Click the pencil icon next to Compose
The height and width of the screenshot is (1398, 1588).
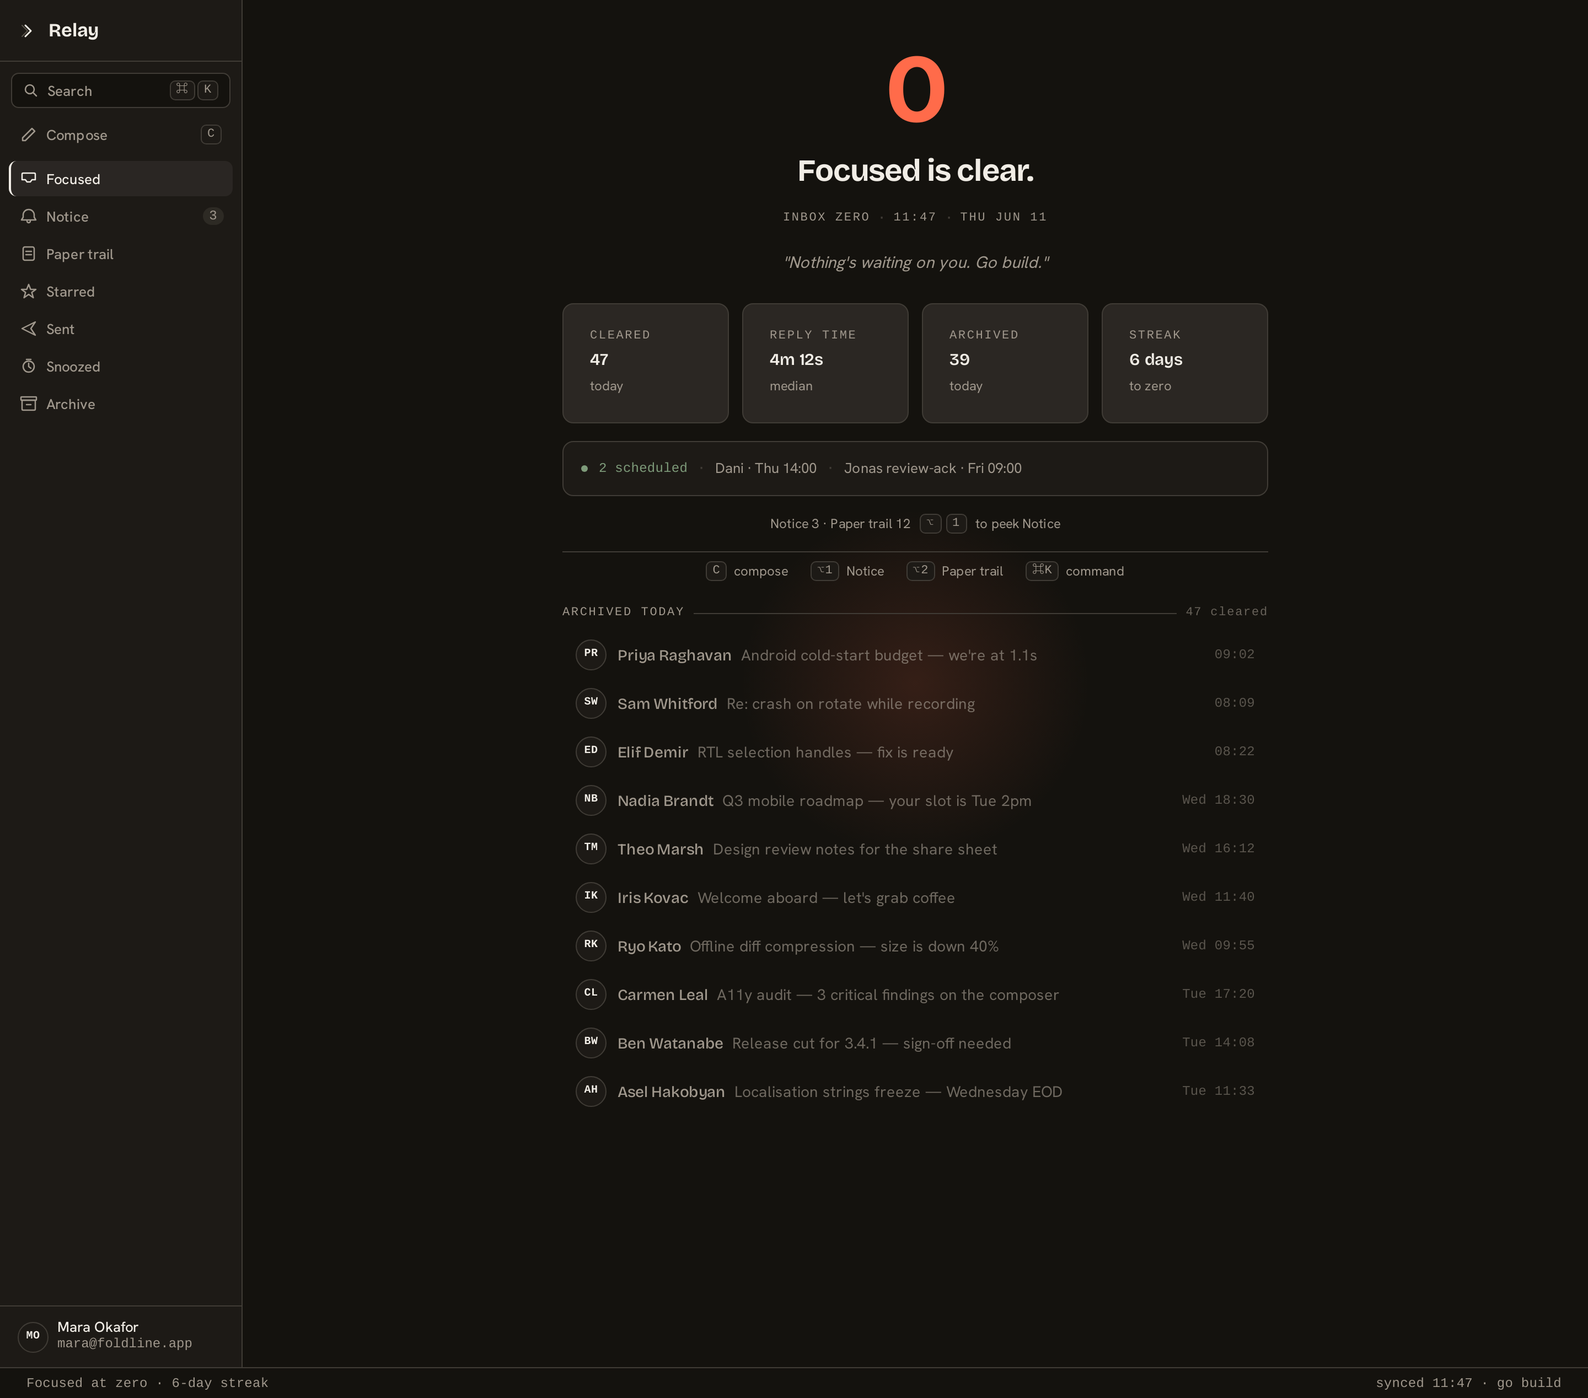[29, 135]
